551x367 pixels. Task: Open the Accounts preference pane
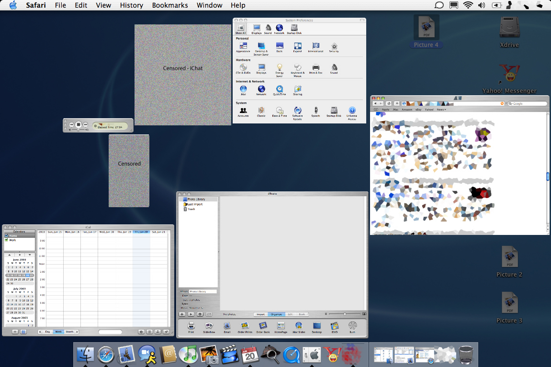[243, 111]
